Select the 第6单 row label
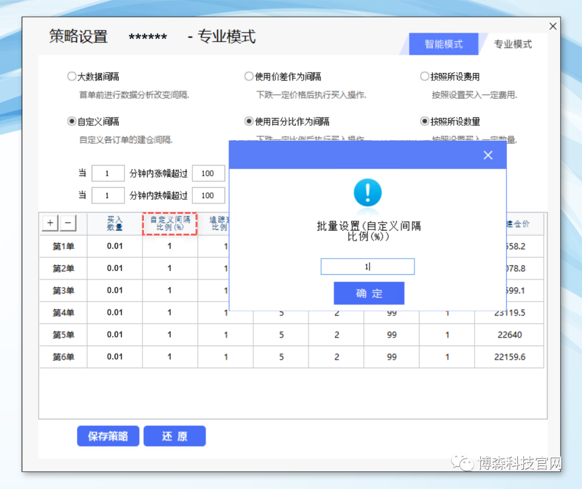 pos(64,357)
